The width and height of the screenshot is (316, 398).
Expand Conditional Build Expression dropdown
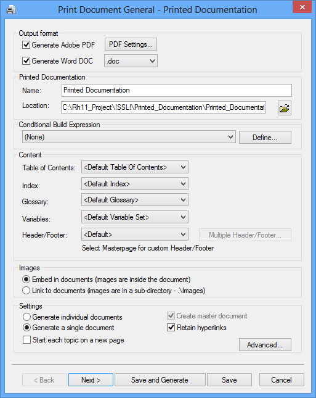(x=129, y=137)
